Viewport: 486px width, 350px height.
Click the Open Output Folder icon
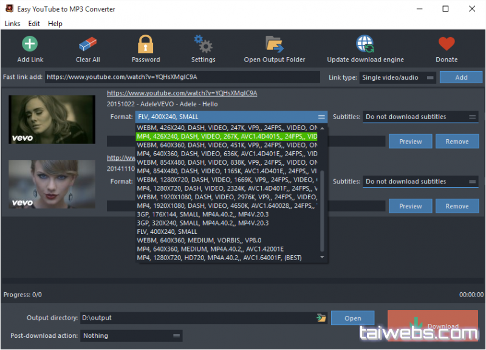[275, 44]
